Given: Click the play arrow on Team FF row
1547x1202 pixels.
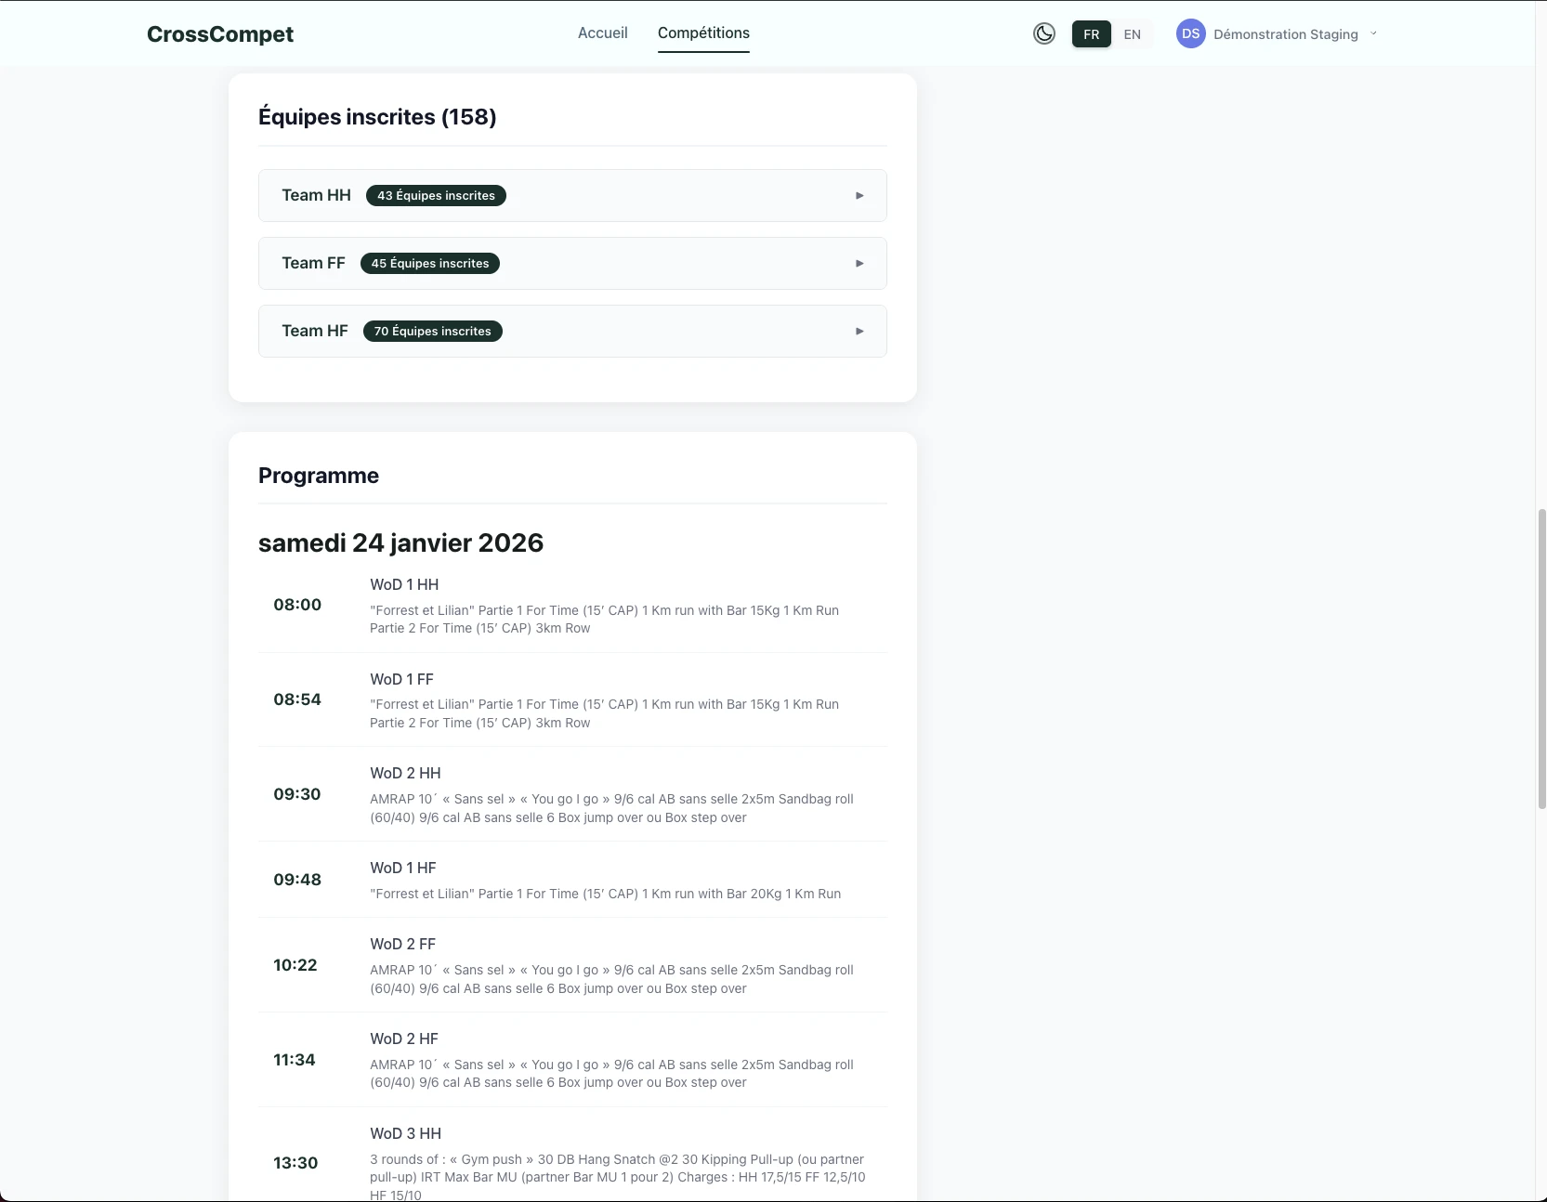Looking at the screenshot, I should pyautogui.click(x=859, y=263).
